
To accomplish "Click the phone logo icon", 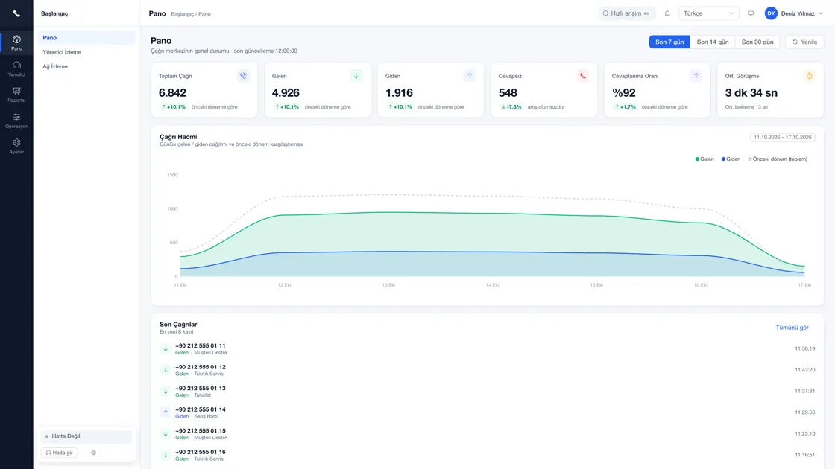I will tap(16, 13).
